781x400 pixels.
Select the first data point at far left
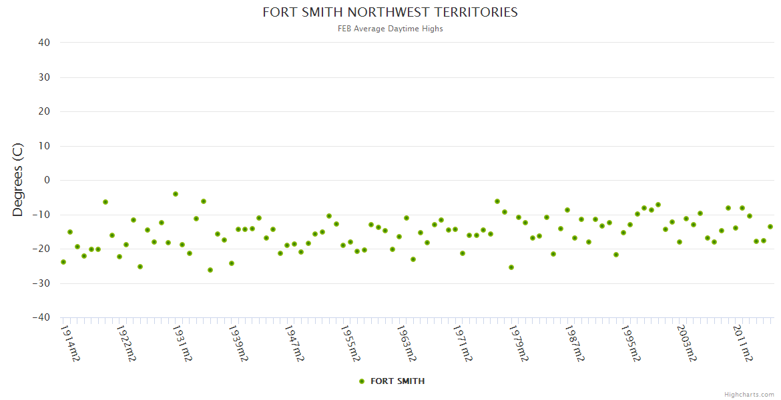coord(63,262)
